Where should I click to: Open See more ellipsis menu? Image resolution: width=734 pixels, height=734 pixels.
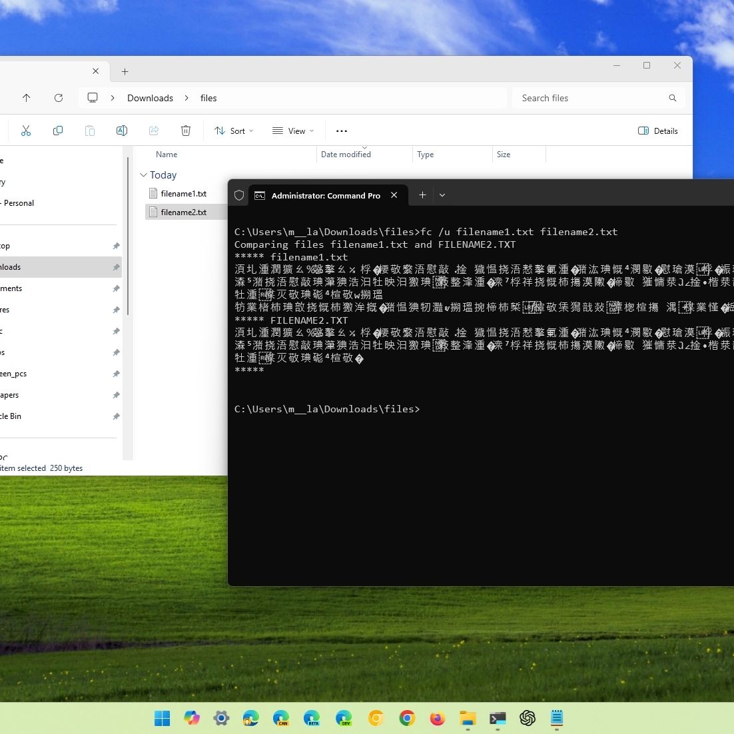pyautogui.click(x=342, y=131)
